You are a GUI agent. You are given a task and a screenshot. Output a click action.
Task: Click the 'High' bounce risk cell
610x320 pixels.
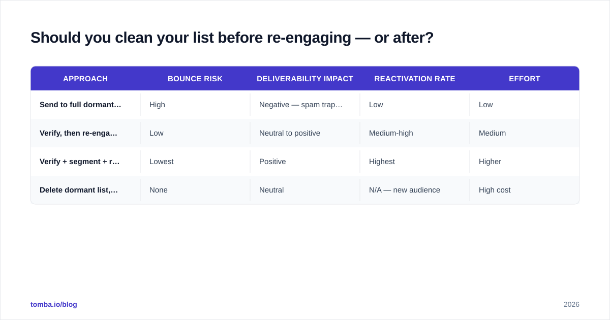click(x=195, y=105)
